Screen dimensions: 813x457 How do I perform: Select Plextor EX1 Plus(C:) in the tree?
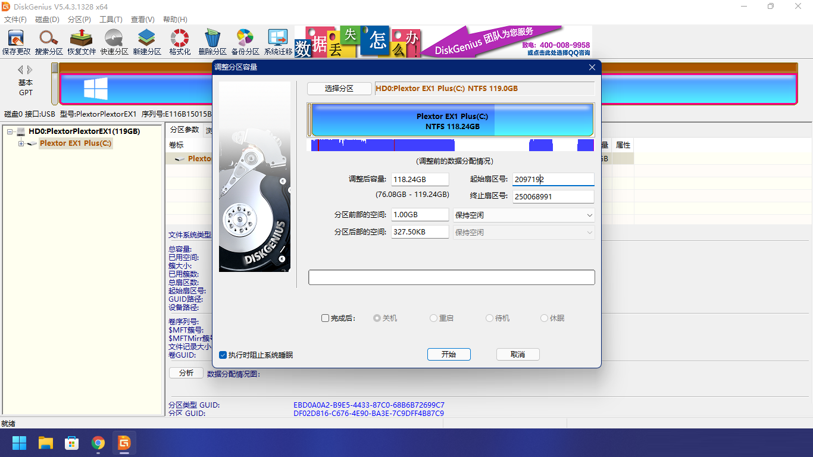coord(76,143)
